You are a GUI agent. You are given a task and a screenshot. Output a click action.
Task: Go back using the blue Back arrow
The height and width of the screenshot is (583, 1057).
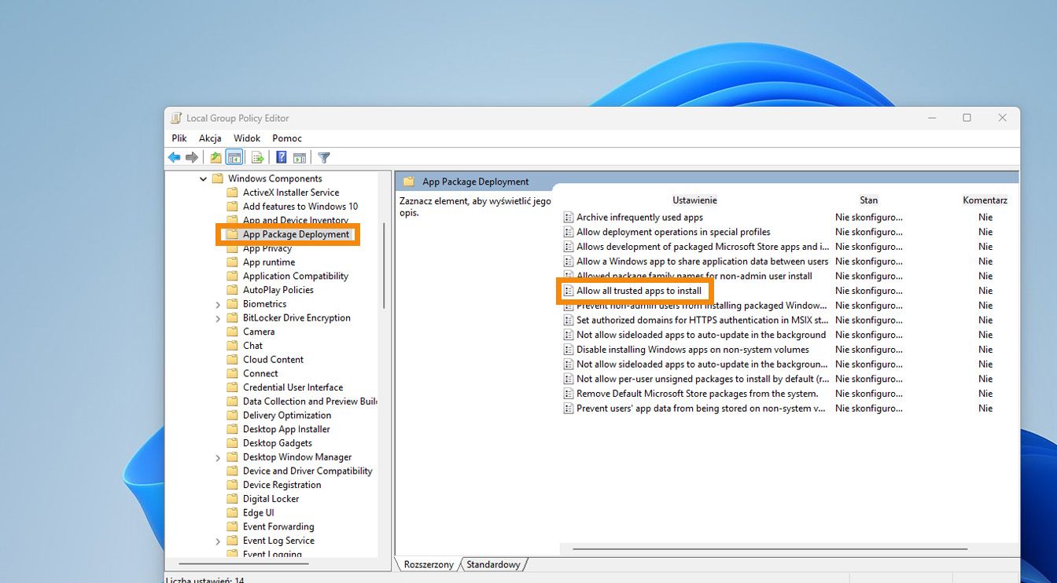point(175,157)
